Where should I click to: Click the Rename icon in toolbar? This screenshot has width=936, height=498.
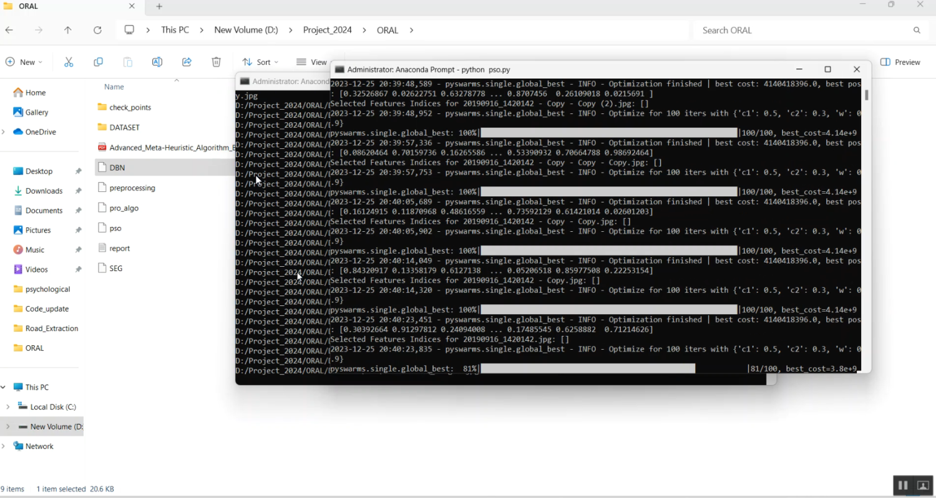(x=157, y=62)
